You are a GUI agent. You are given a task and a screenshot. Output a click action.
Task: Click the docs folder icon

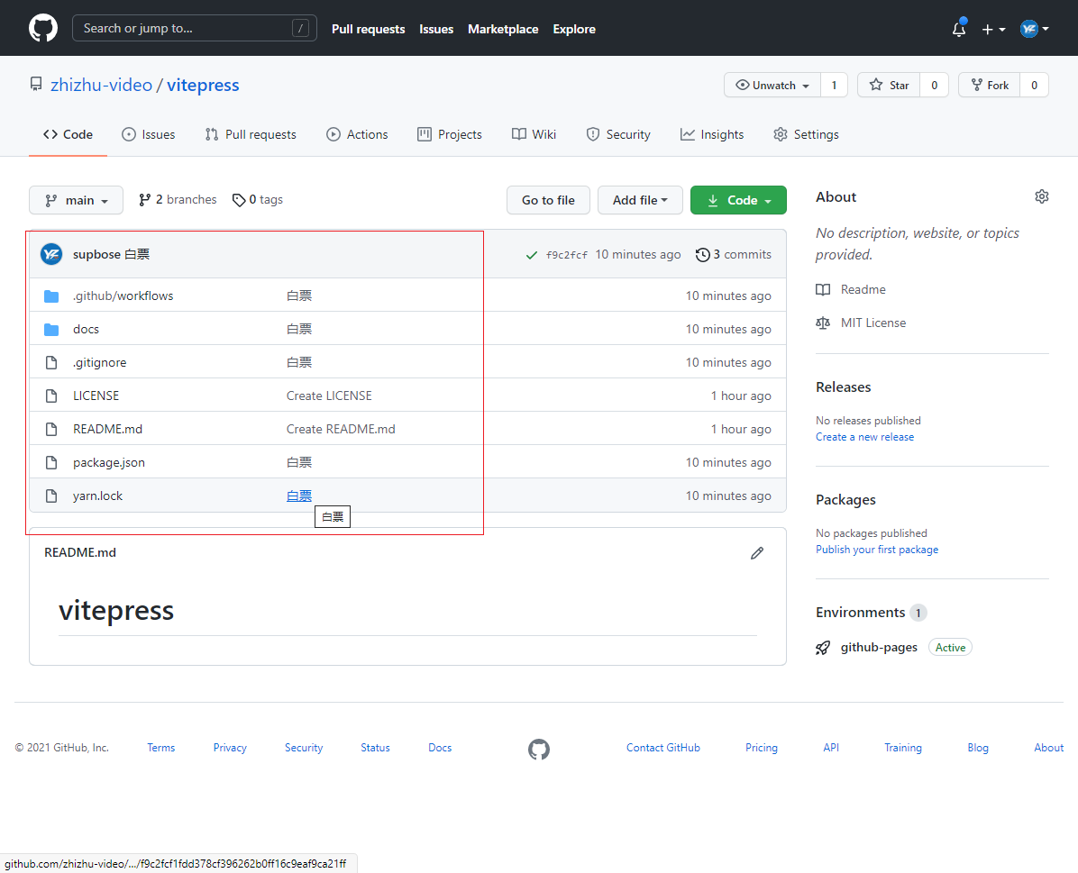click(51, 330)
